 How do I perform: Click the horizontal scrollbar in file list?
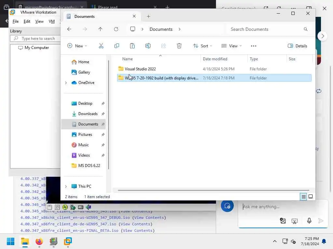tap(213, 190)
